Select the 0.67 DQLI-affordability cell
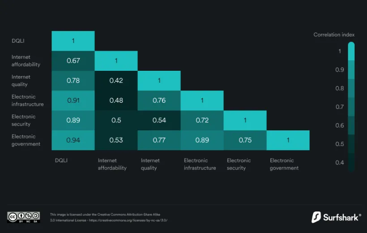 pos(73,60)
